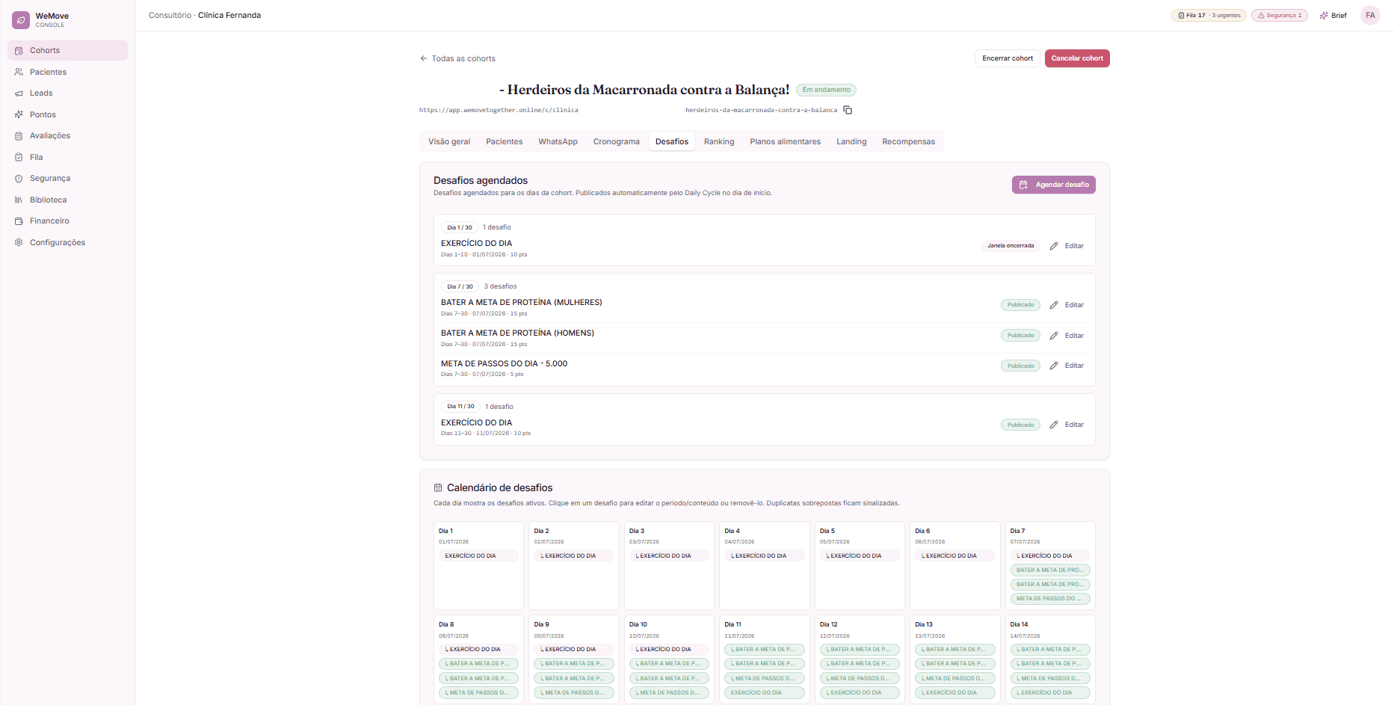
Task: Click the Segurança 1 alert badge
Action: tap(1280, 15)
